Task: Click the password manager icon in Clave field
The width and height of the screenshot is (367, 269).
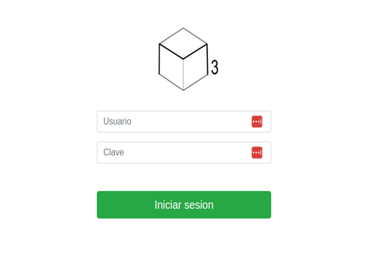Action: [x=257, y=153]
